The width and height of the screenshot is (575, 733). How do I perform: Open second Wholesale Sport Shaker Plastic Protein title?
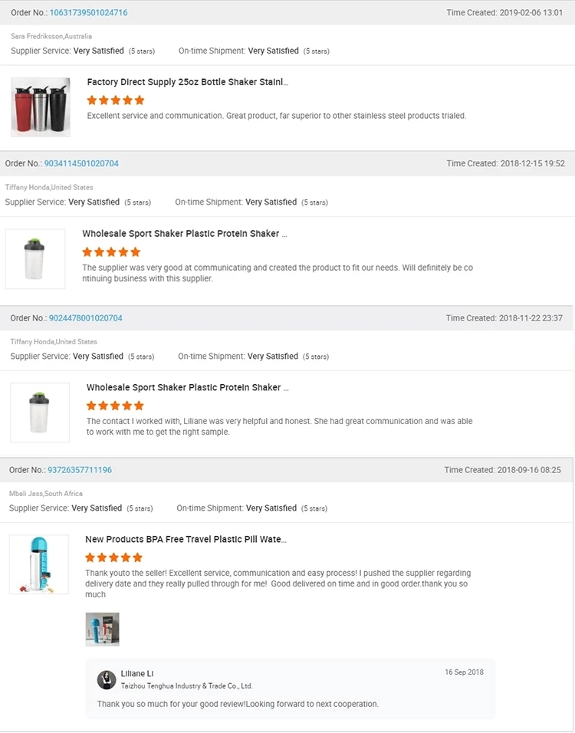(185, 234)
